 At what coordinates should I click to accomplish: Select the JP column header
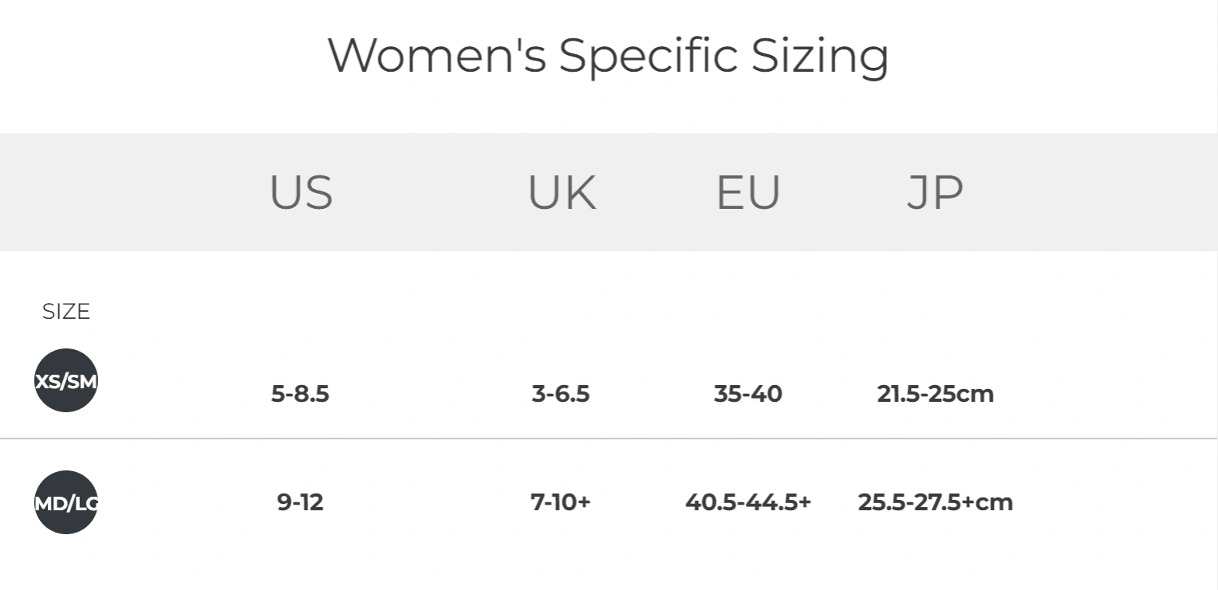coord(935,192)
